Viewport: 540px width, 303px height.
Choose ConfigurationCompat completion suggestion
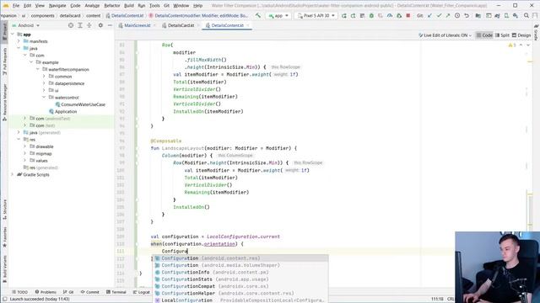pyautogui.click(x=240, y=286)
